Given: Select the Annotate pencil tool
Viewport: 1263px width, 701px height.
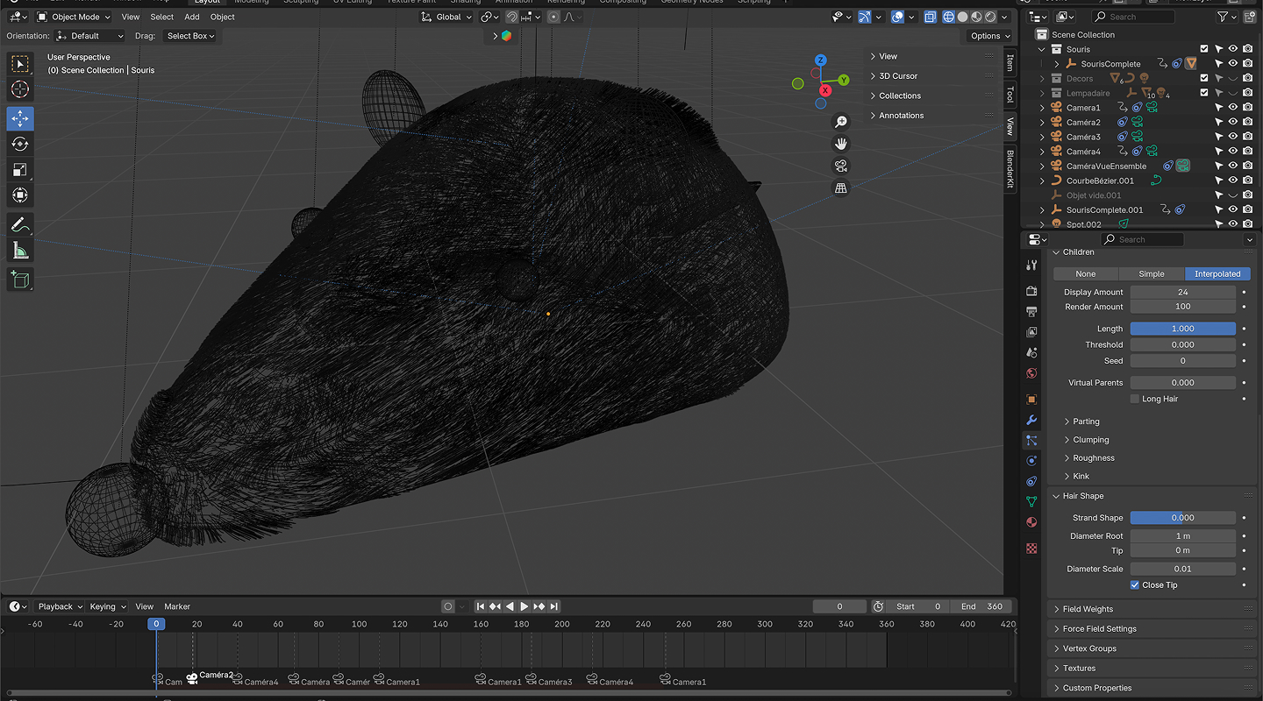Looking at the screenshot, I should pos(20,225).
